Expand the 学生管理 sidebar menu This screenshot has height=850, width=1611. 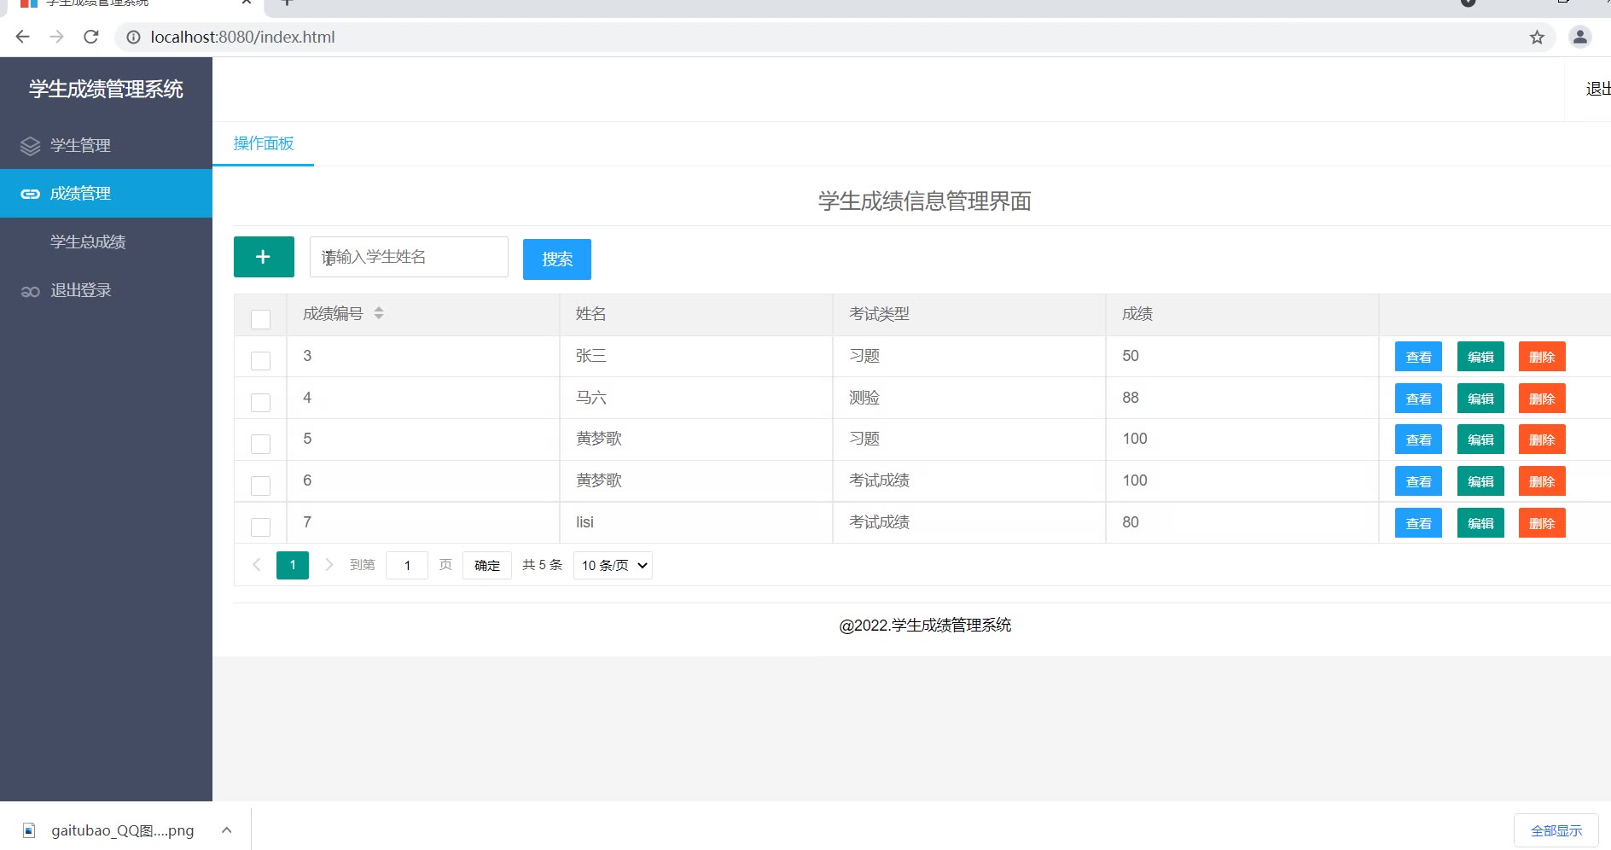pos(80,145)
